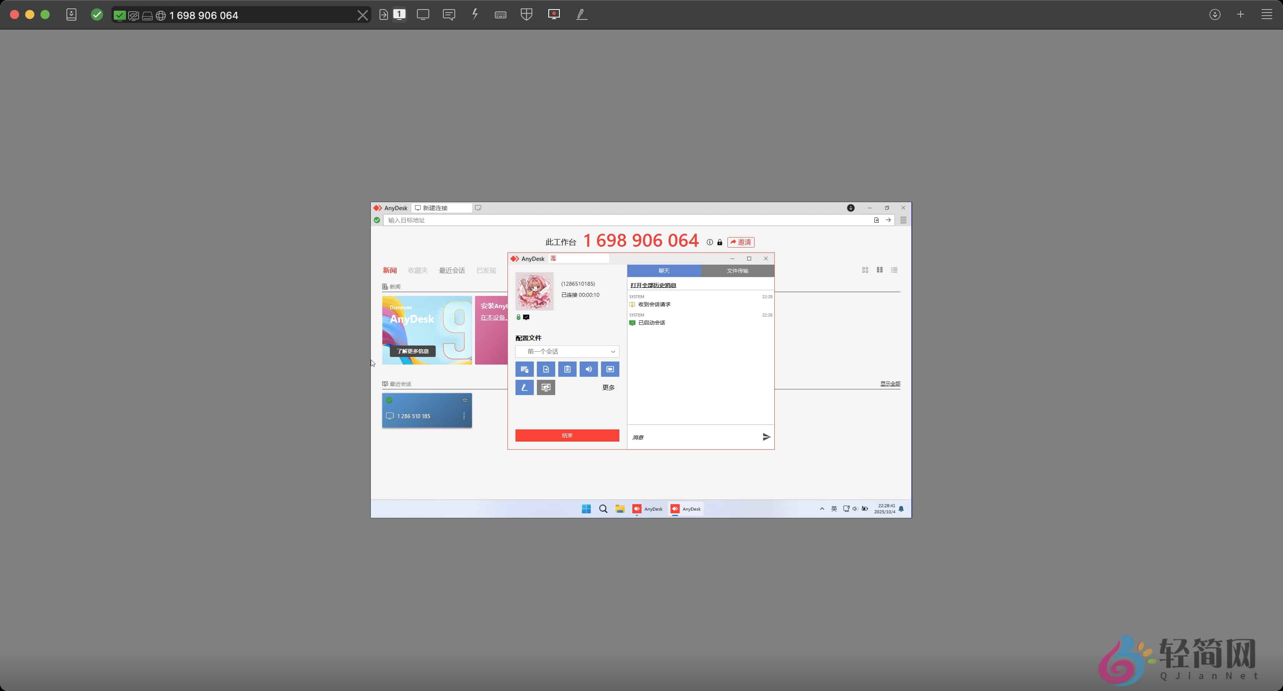Toggle favorite star on session tile 1 286 510 185
Screen dimensions: 1283x691
465,400
